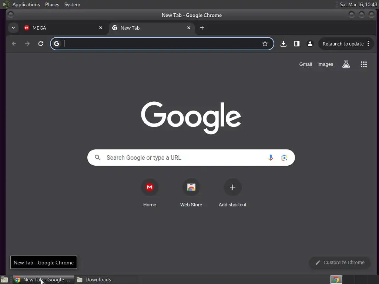Close the MEGA tab
Image resolution: width=379 pixels, height=284 pixels.
pos(101,28)
